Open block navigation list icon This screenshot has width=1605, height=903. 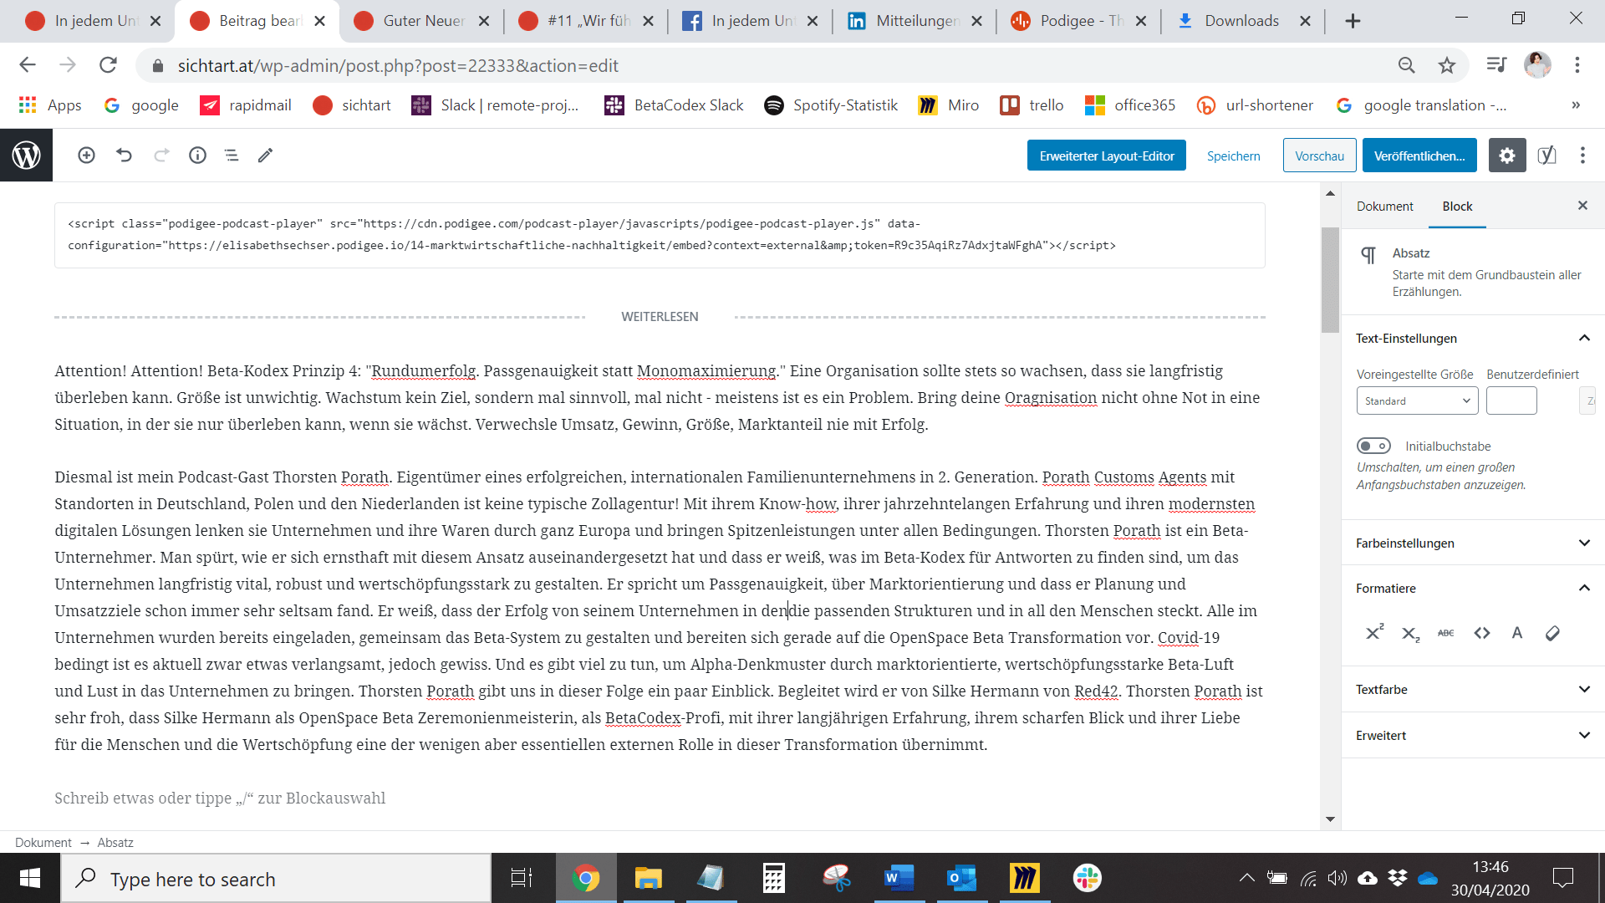click(x=232, y=156)
